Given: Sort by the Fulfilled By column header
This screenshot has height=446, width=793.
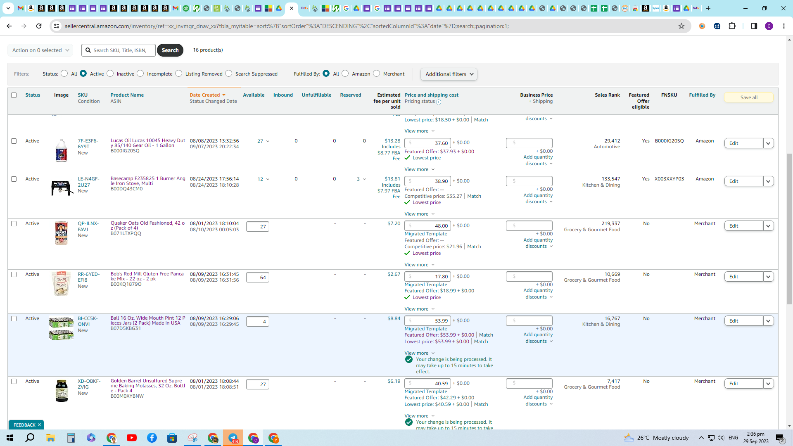Looking at the screenshot, I should 702,95.
